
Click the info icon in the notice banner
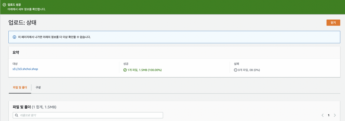[x=15, y=37]
